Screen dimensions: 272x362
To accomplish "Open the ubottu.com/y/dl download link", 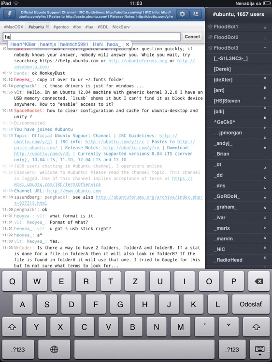I will (x=42, y=153).
